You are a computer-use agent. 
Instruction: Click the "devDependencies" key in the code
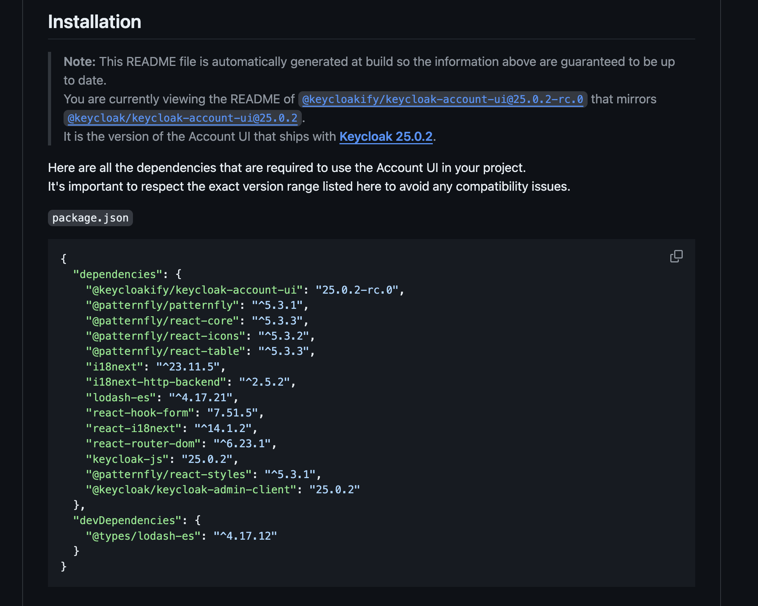[127, 521]
